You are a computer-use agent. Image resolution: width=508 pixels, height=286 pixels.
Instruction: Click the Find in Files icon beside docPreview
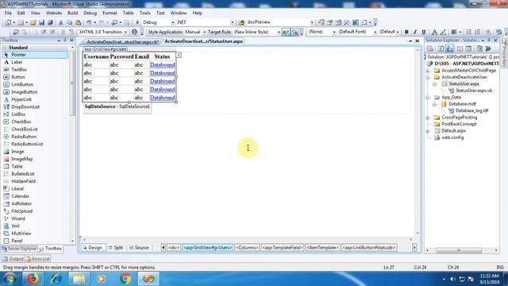241,22
